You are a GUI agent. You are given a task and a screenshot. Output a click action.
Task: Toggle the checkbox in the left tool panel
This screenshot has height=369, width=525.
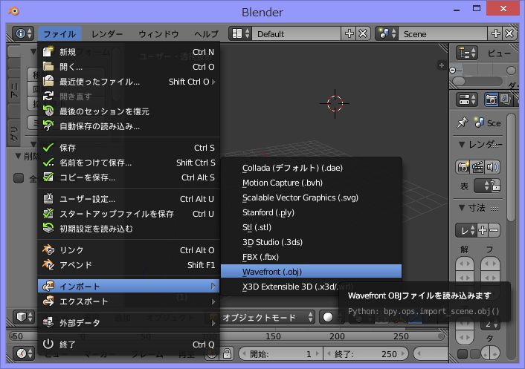(x=19, y=178)
